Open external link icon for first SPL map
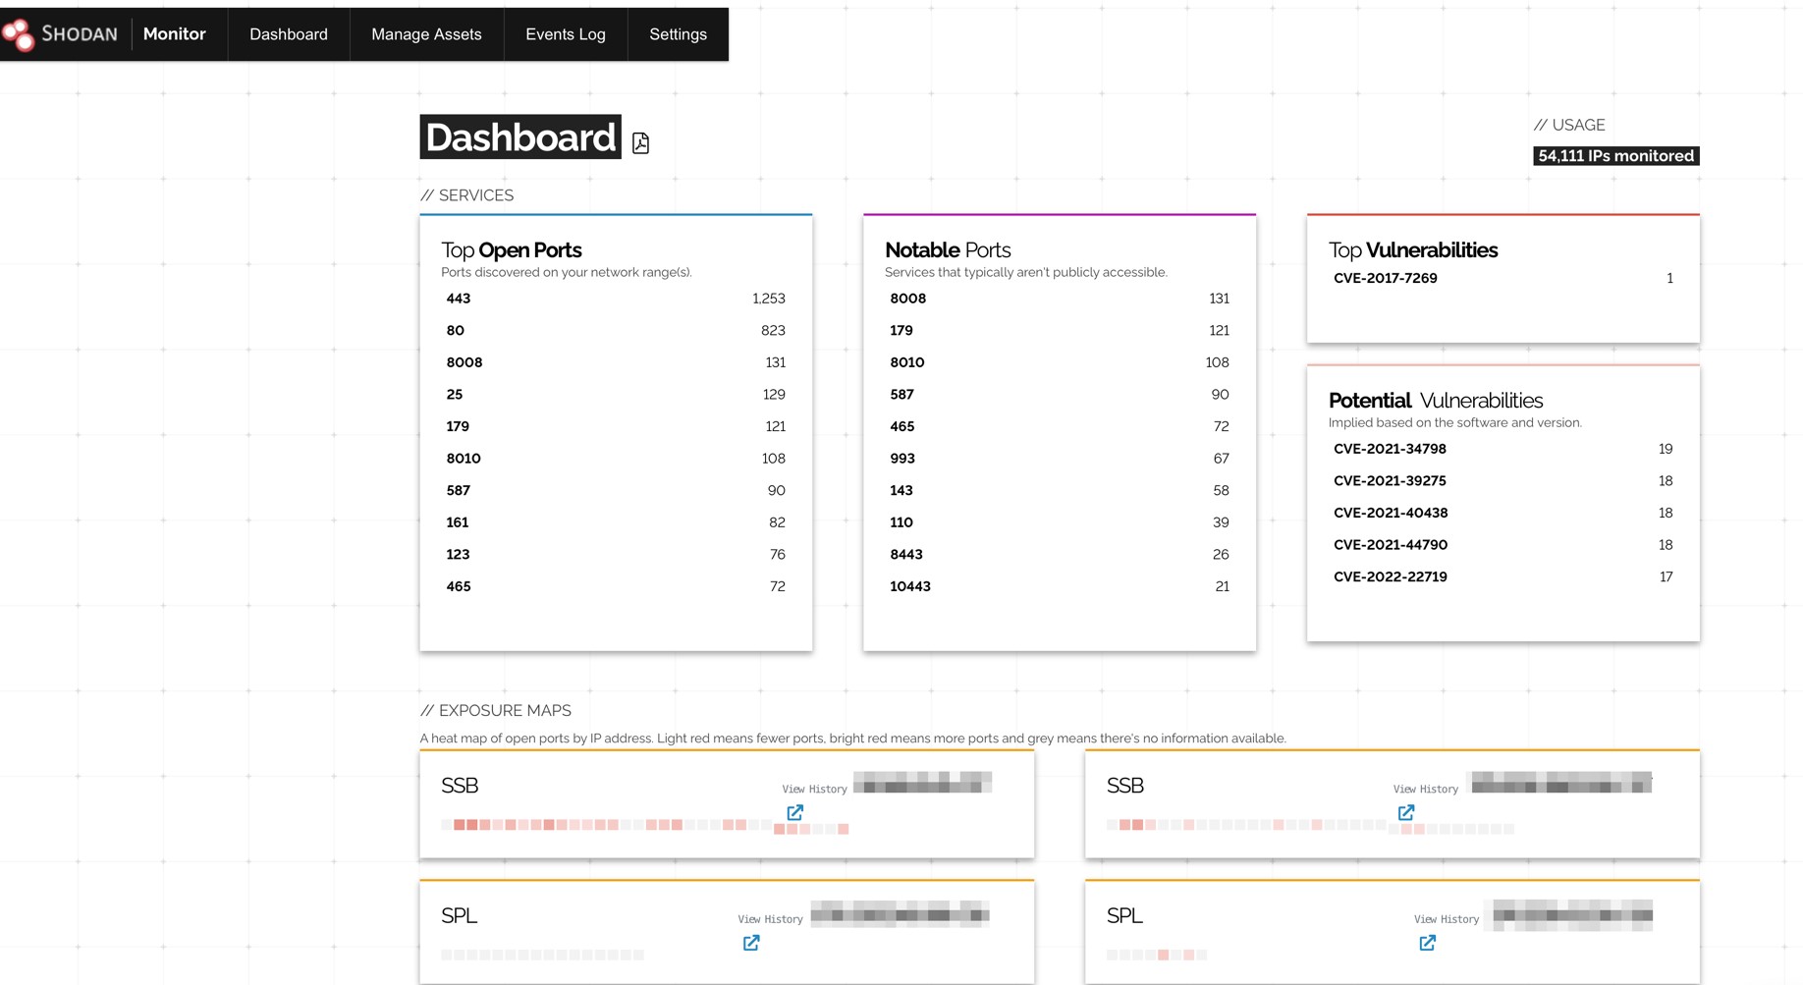This screenshot has width=1803, height=985. click(751, 943)
